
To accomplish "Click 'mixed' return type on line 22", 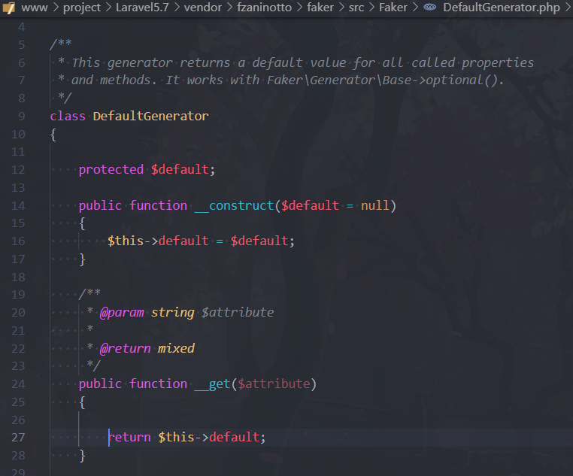I will point(176,348).
